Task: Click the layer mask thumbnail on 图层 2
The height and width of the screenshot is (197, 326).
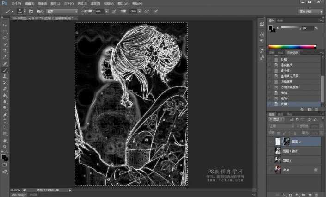Action: click(x=287, y=141)
